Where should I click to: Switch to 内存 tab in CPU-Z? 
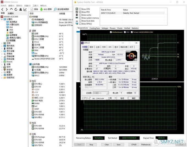pos(104,47)
